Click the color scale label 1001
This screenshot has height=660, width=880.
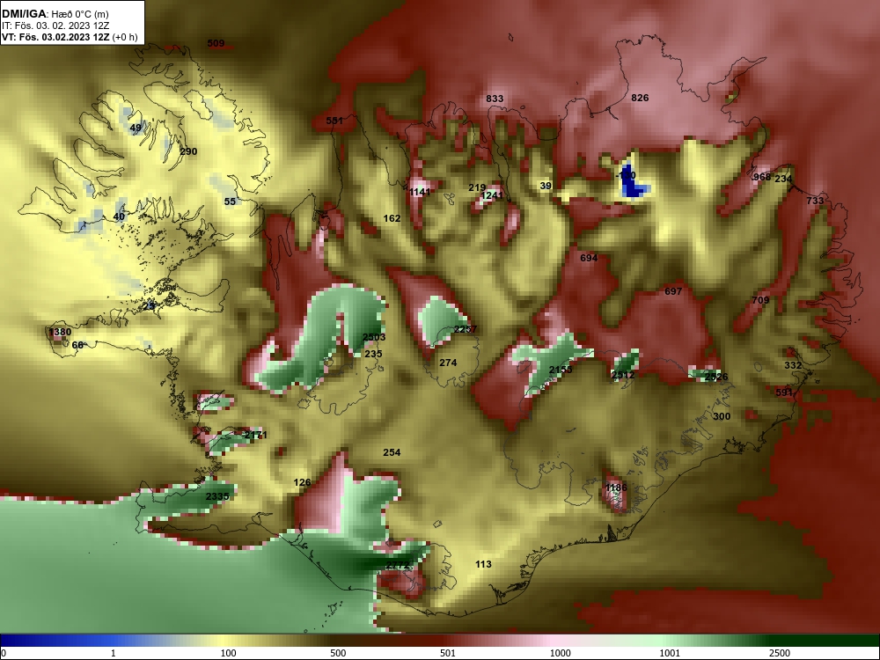coord(670,653)
